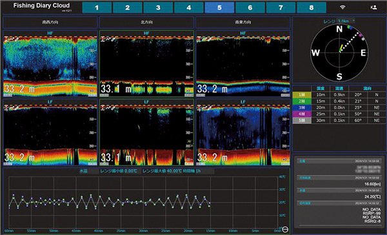The height and width of the screenshot is (235, 387).
Task: Click the pencil icon in the southwest LF echogram
Action: (17, 108)
